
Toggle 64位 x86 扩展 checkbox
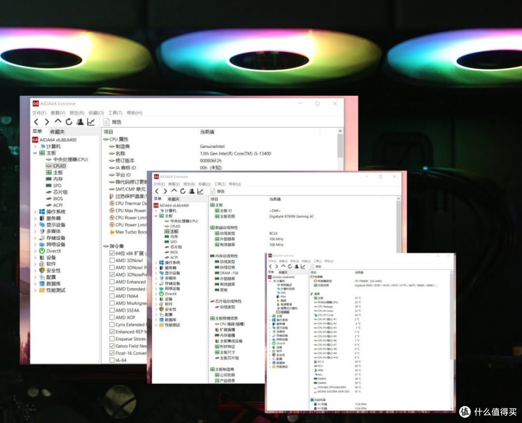[112, 253]
